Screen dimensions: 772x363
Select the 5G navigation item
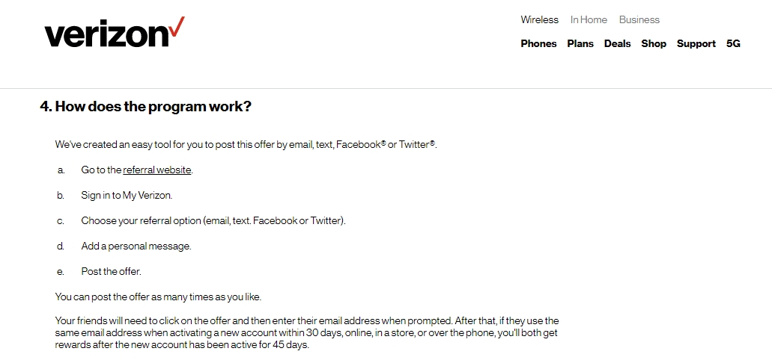pos(733,44)
